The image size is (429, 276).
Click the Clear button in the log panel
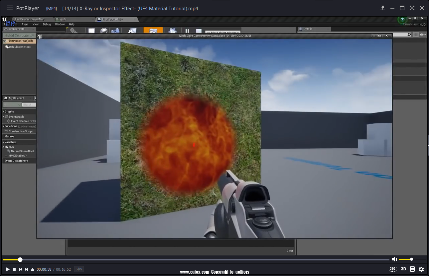(x=290, y=251)
